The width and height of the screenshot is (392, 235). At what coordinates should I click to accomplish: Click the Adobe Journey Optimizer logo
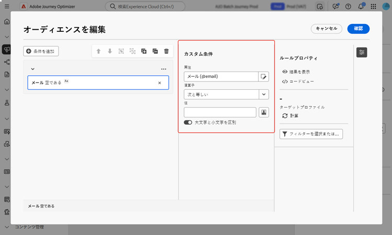tap(23, 6)
